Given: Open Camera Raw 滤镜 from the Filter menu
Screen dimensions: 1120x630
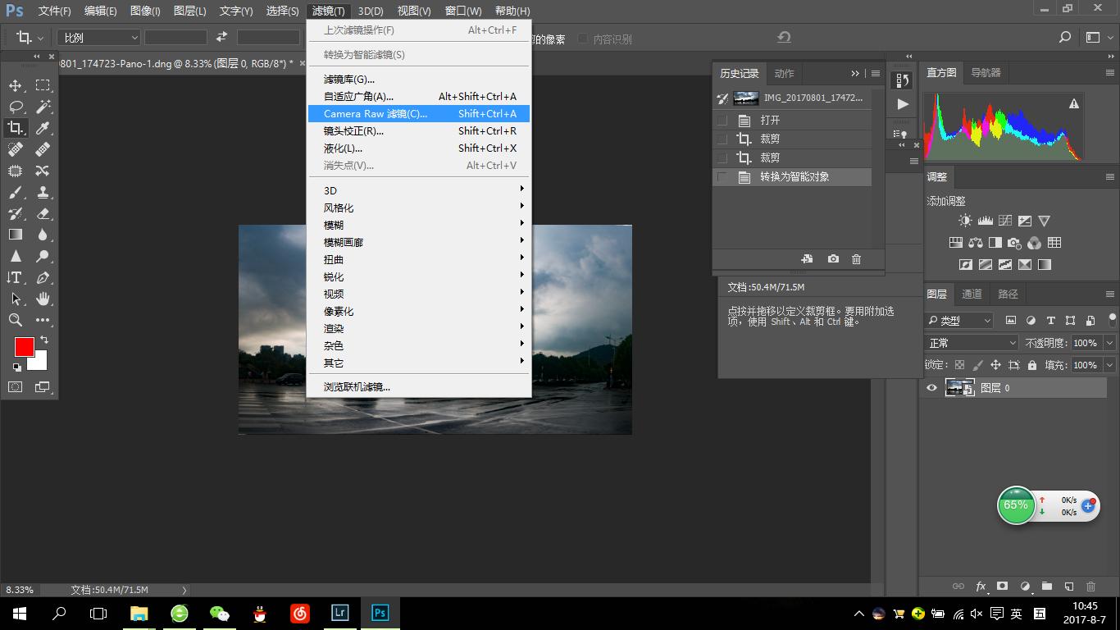Looking at the screenshot, I should point(377,113).
